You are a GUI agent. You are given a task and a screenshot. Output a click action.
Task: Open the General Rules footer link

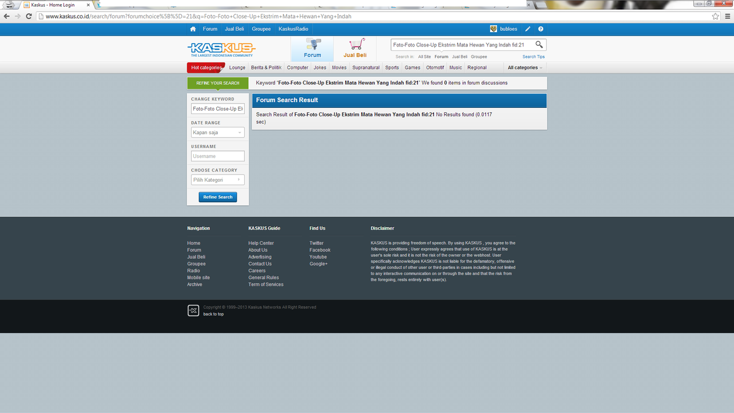[263, 278]
